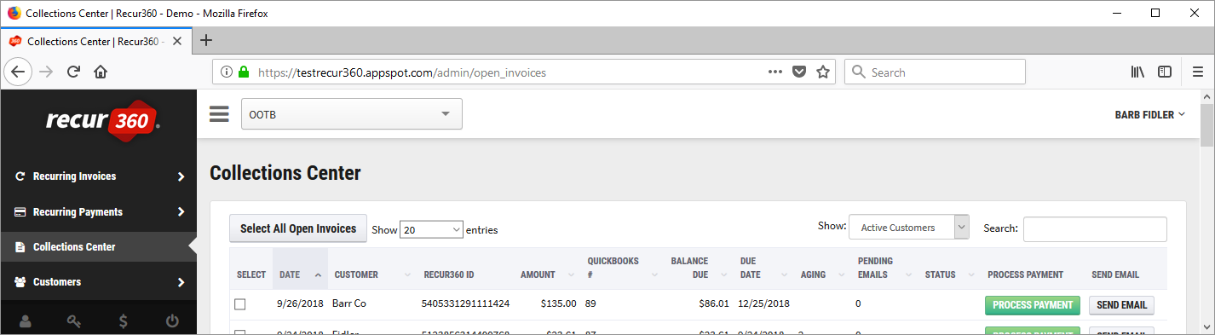Open Show 20 entries dropdown
1215x335 pixels.
click(431, 229)
